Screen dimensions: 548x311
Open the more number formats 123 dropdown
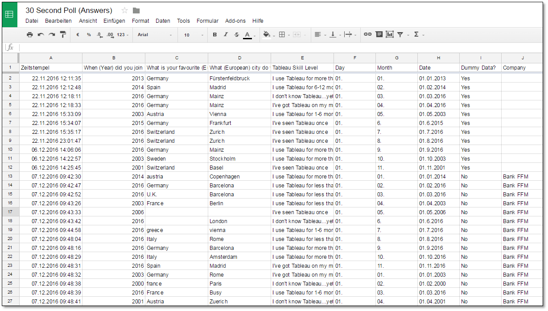pos(123,35)
